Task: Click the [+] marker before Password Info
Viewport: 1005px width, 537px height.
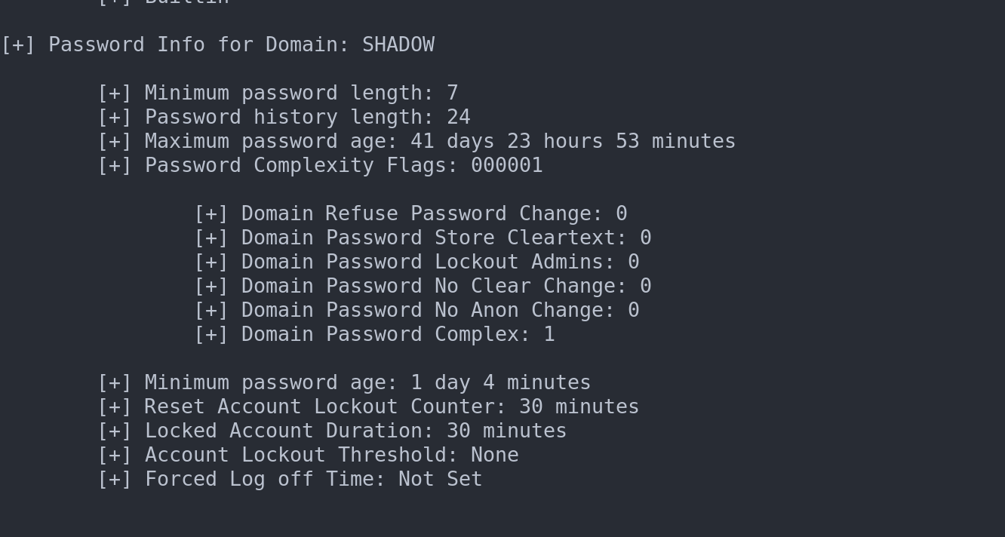Action: coord(18,45)
